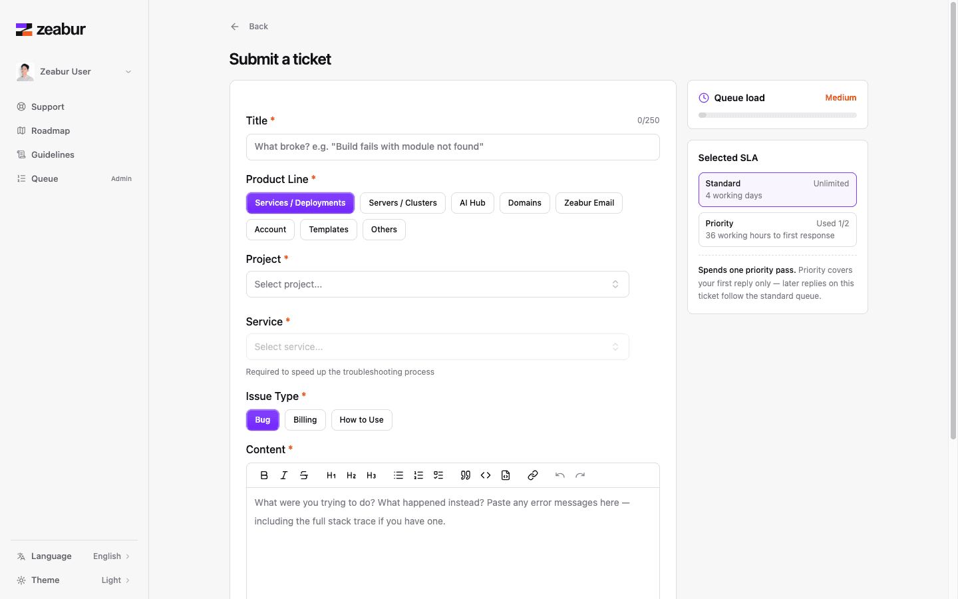Click the Queue load clock icon

coord(704,98)
